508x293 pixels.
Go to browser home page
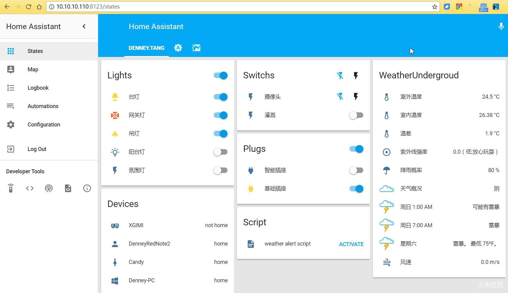[39, 7]
